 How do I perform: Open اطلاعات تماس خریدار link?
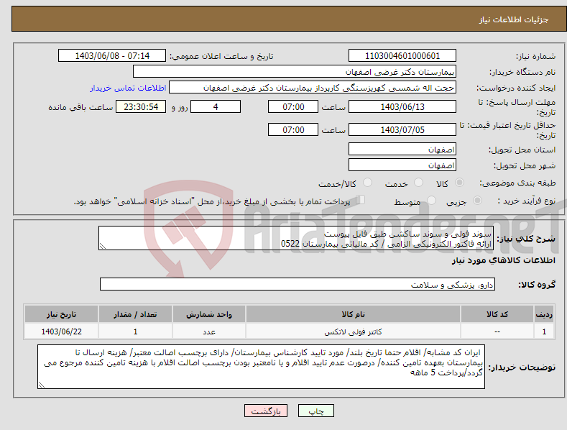(128, 88)
